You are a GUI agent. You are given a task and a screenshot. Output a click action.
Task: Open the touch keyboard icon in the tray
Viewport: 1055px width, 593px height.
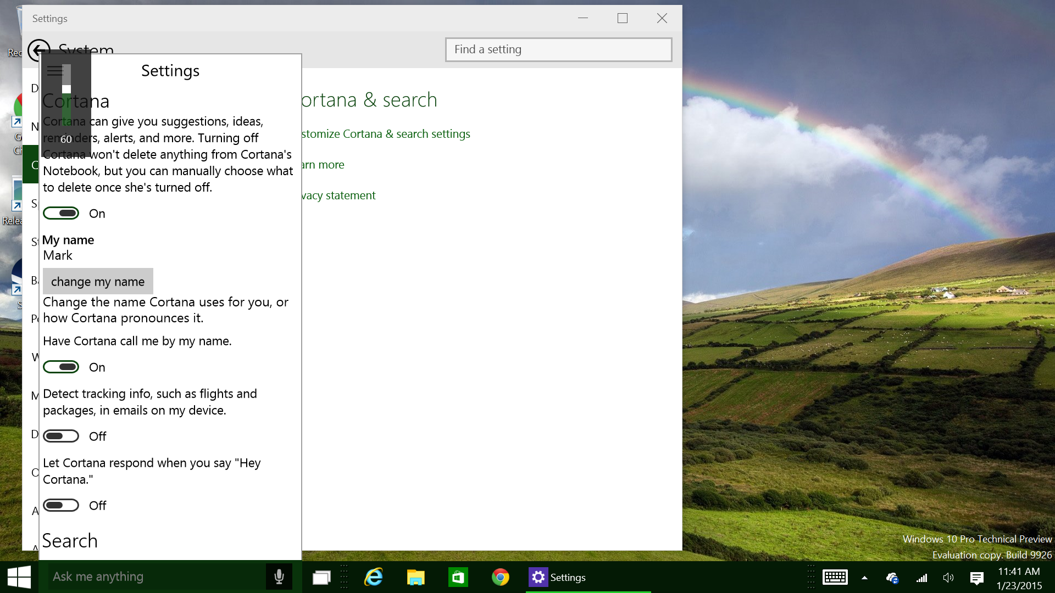(x=835, y=578)
